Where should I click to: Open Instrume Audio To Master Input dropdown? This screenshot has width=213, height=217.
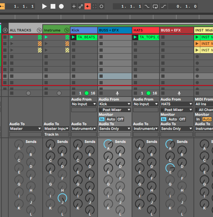[x=56, y=129]
